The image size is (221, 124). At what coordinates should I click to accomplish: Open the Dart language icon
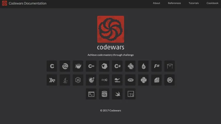click(130, 66)
